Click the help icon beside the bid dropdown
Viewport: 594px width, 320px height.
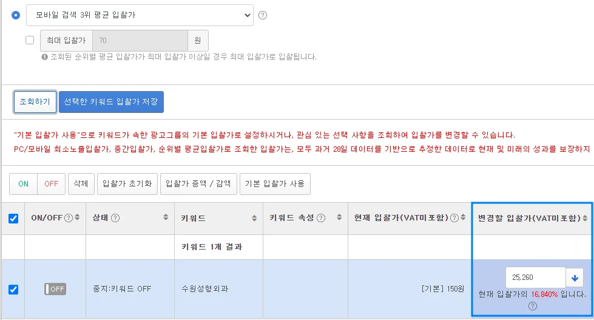click(x=263, y=15)
